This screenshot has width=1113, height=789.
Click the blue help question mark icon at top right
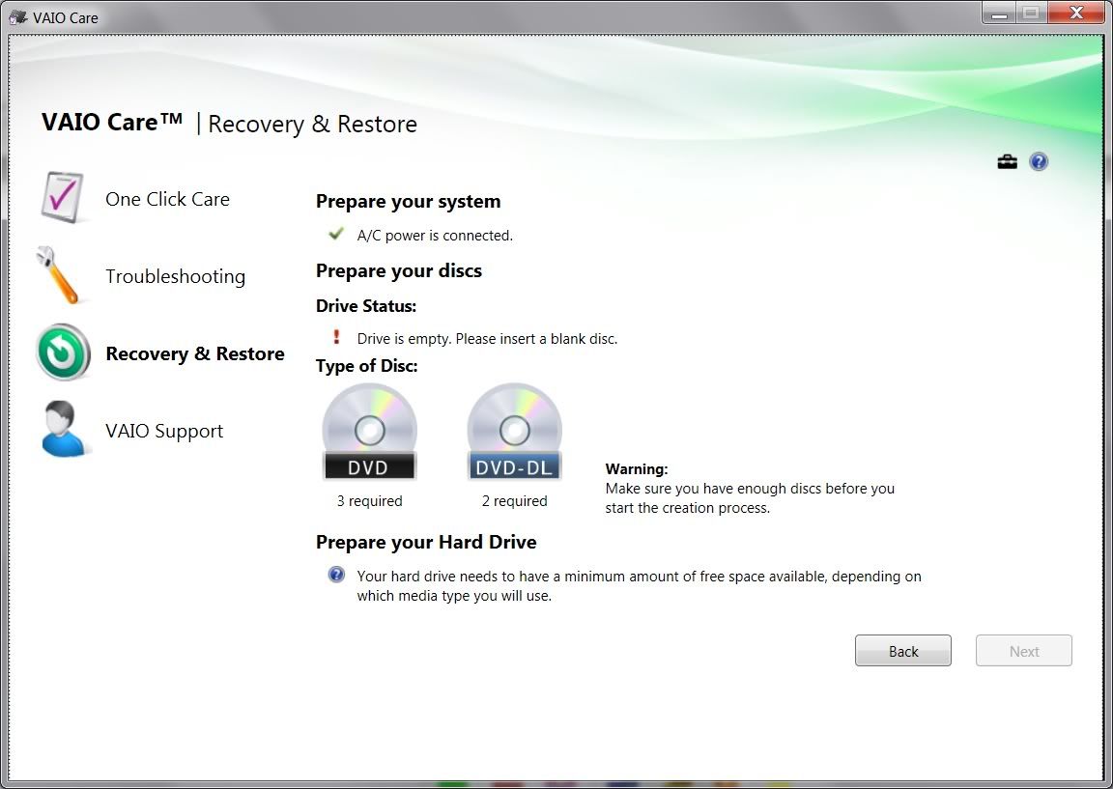1039,162
